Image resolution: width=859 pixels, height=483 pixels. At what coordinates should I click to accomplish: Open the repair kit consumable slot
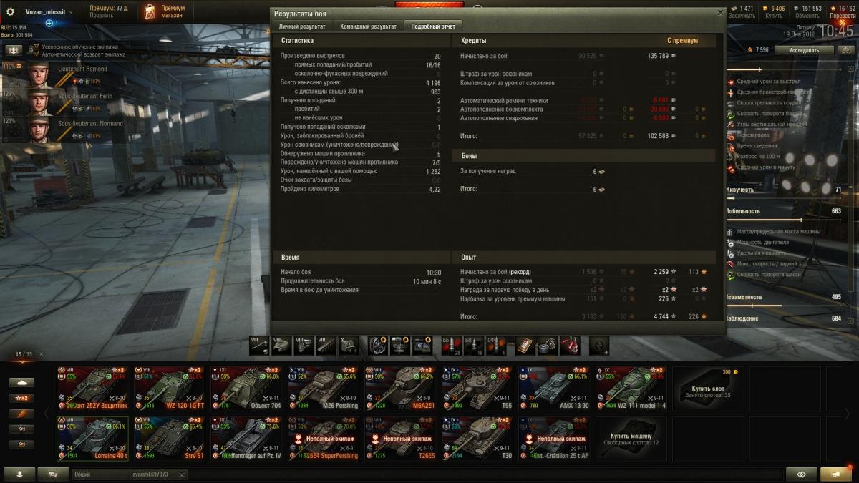tap(548, 346)
